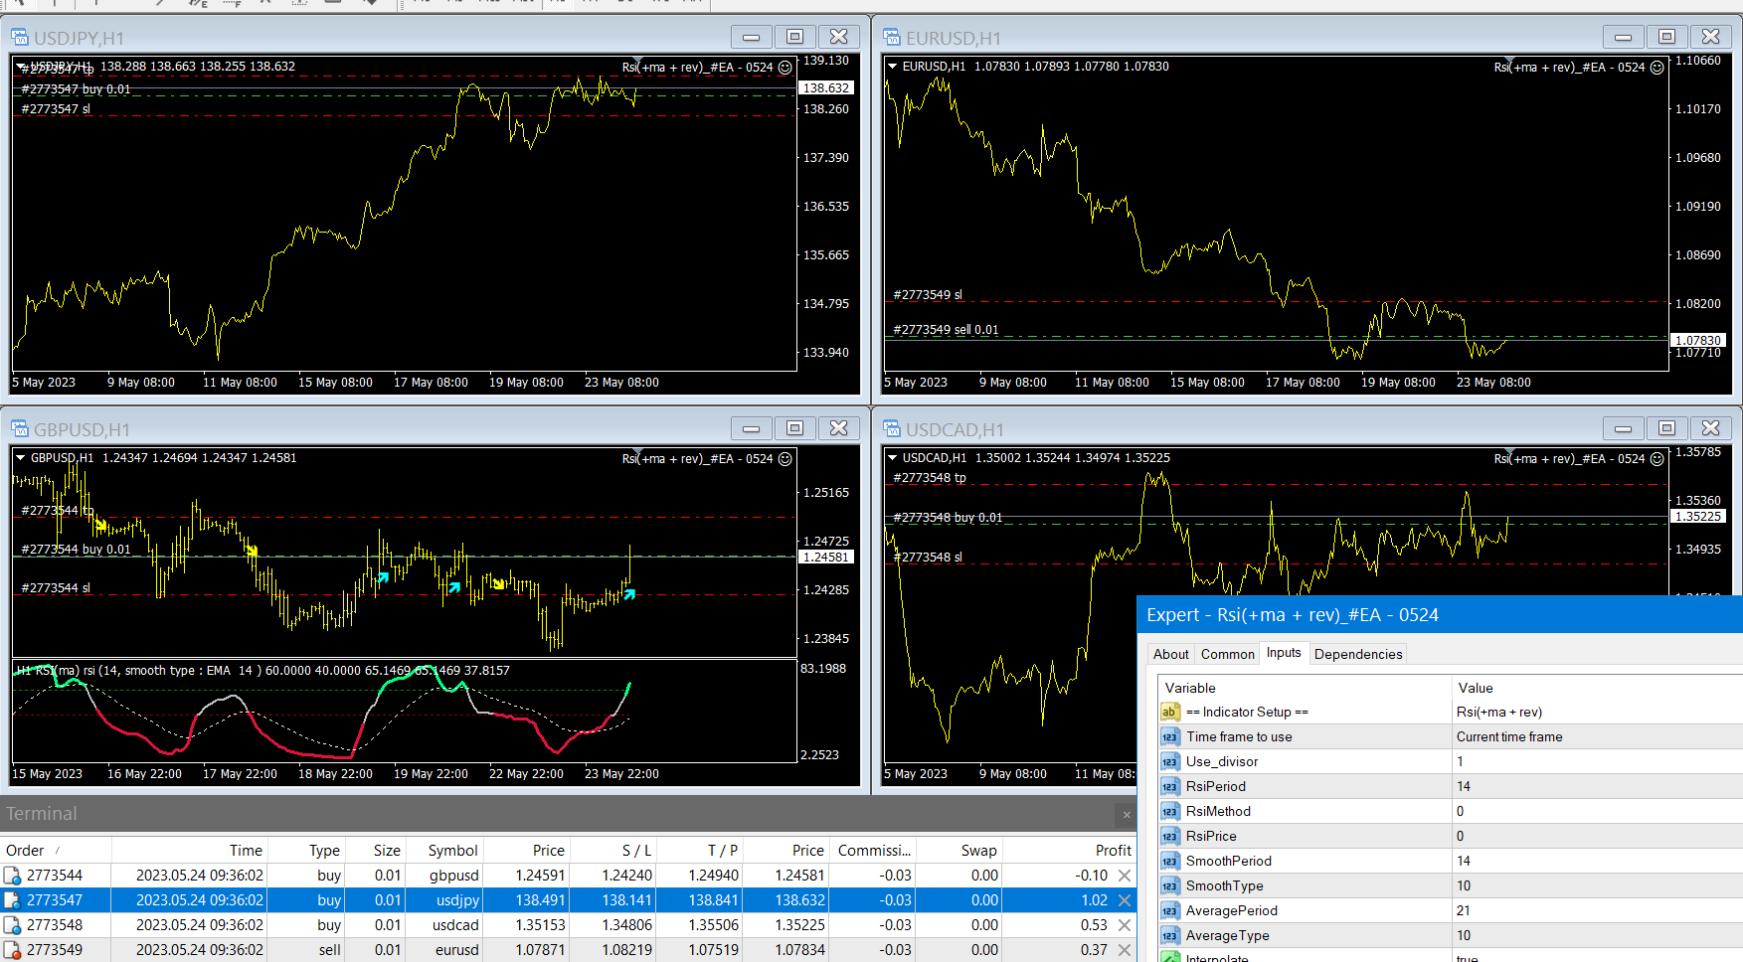
Task: Click the chart icon in USDCAD,H1 title bar
Action: pyautogui.click(x=891, y=429)
